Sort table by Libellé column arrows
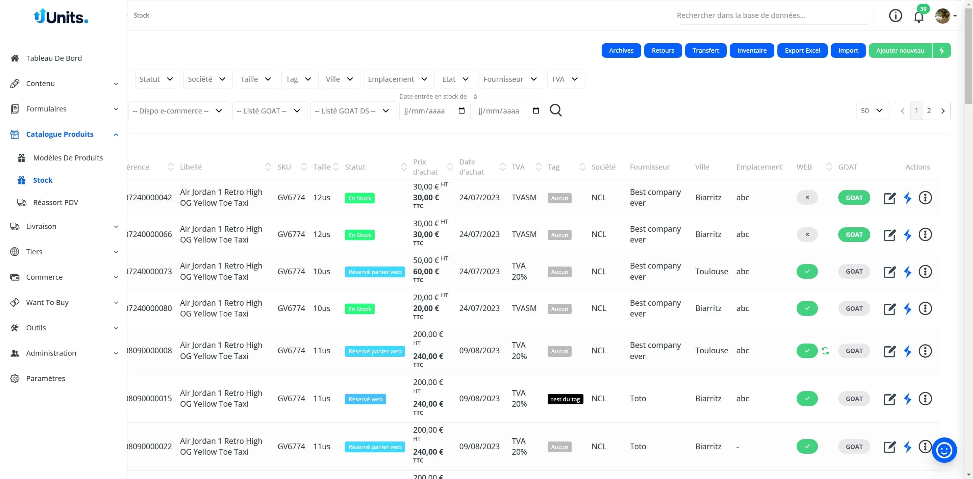Image resolution: width=973 pixels, height=479 pixels. [268, 167]
